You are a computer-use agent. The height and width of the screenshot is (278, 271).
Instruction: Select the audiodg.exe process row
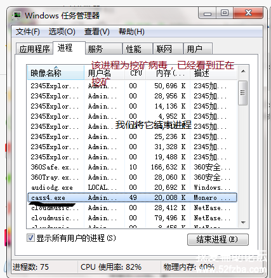[x=132, y=187]
